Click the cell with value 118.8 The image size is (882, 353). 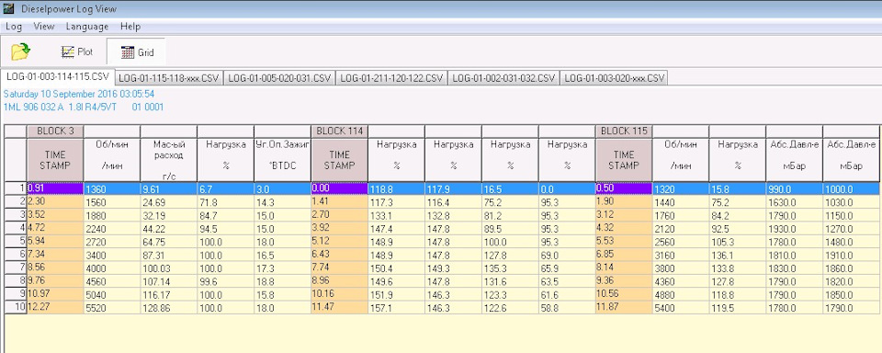point(396,189)
